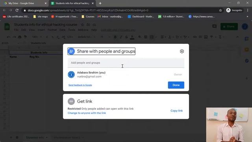This screenshot has height=142, width=252.
Task: Show more bookmarks chevron
Action: 247,17
